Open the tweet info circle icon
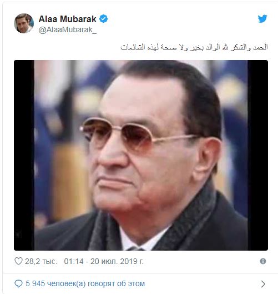Viewport: 278px width, 294px height. click(263, 261)
